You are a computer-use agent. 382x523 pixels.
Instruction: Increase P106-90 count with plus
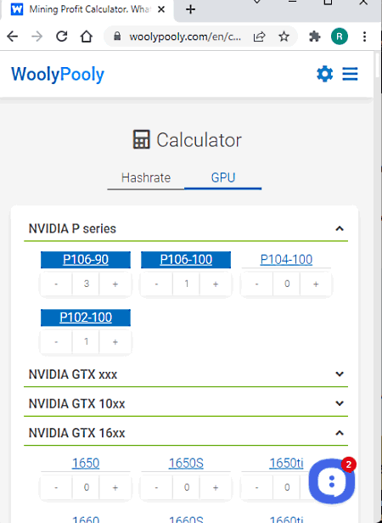pyautogui.click(x=115, y=284)
